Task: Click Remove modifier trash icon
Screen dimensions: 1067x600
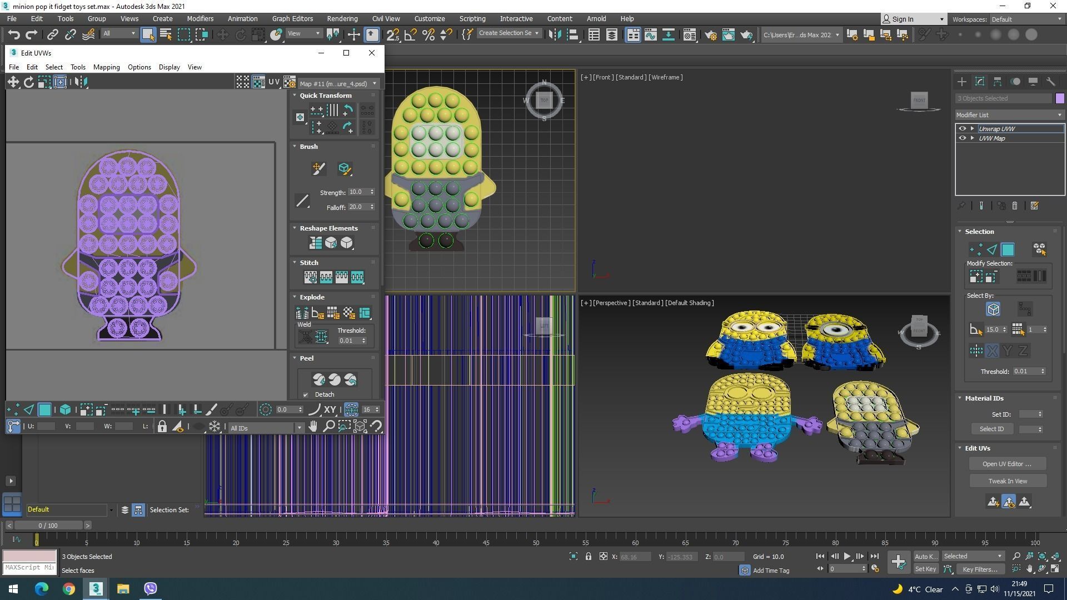Action: click(x=1014, y=206)
